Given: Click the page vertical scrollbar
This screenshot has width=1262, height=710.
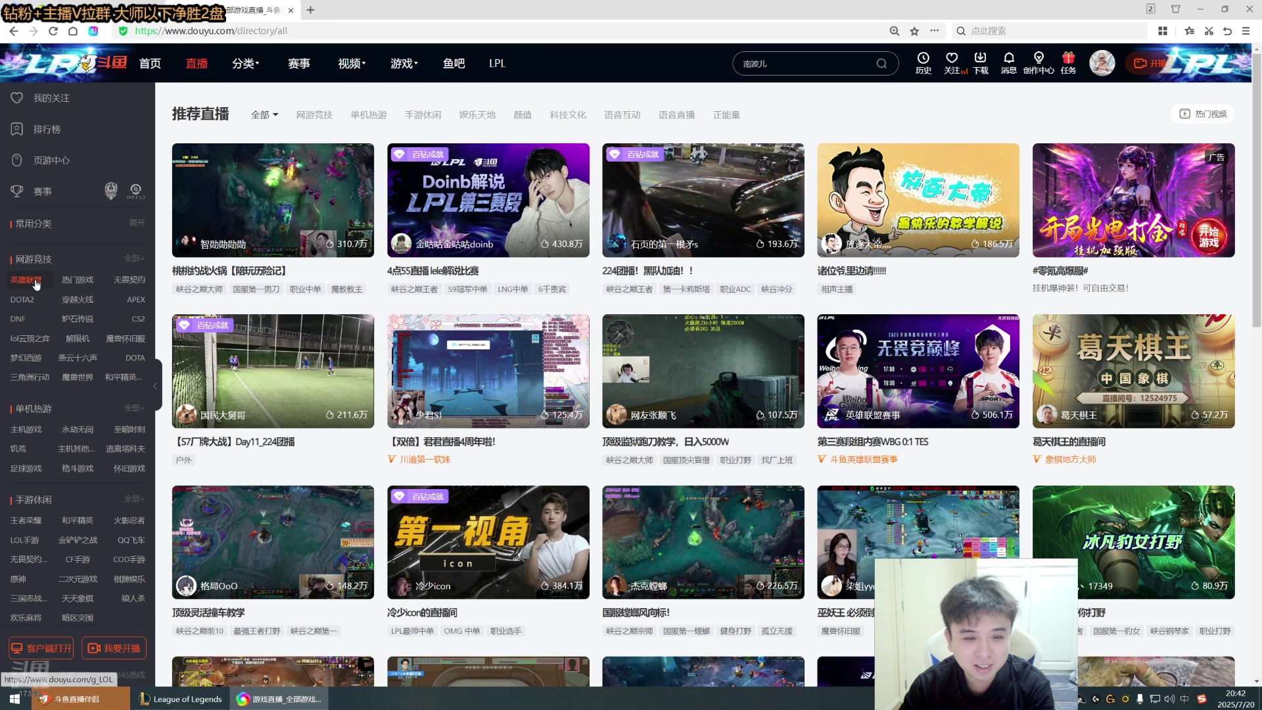Looking at the screenshot, I should pyautogui.click(x=1257, y=191).
